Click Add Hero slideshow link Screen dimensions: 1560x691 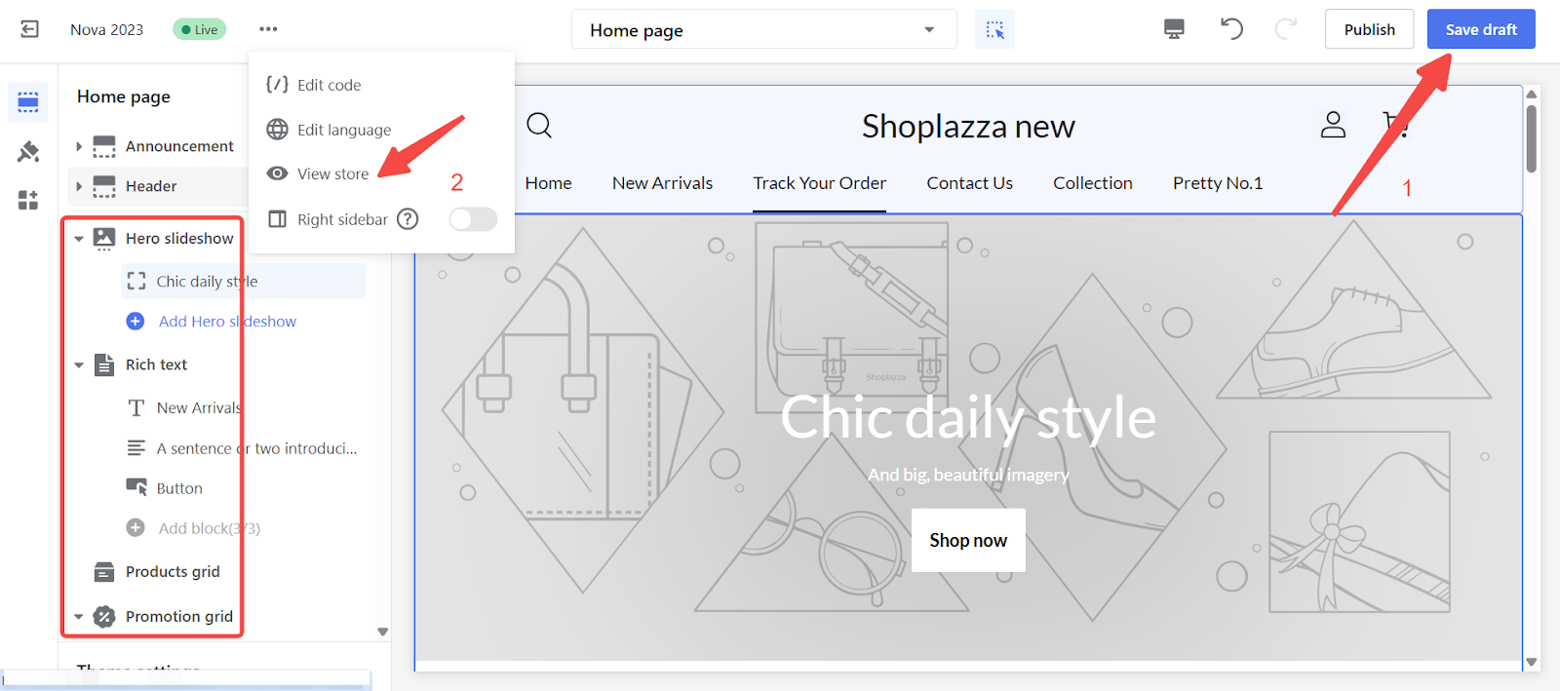226,322
